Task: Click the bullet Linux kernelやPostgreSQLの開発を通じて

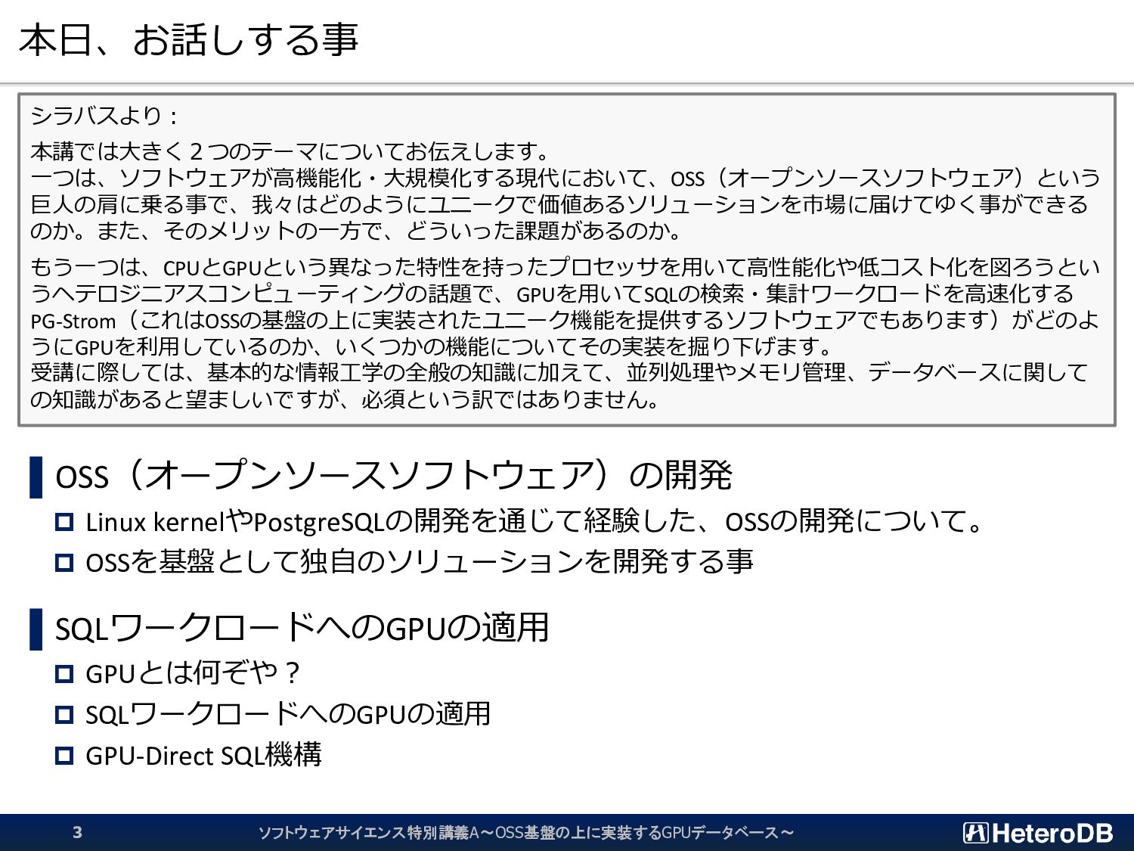Action: [x=534, y=521]
